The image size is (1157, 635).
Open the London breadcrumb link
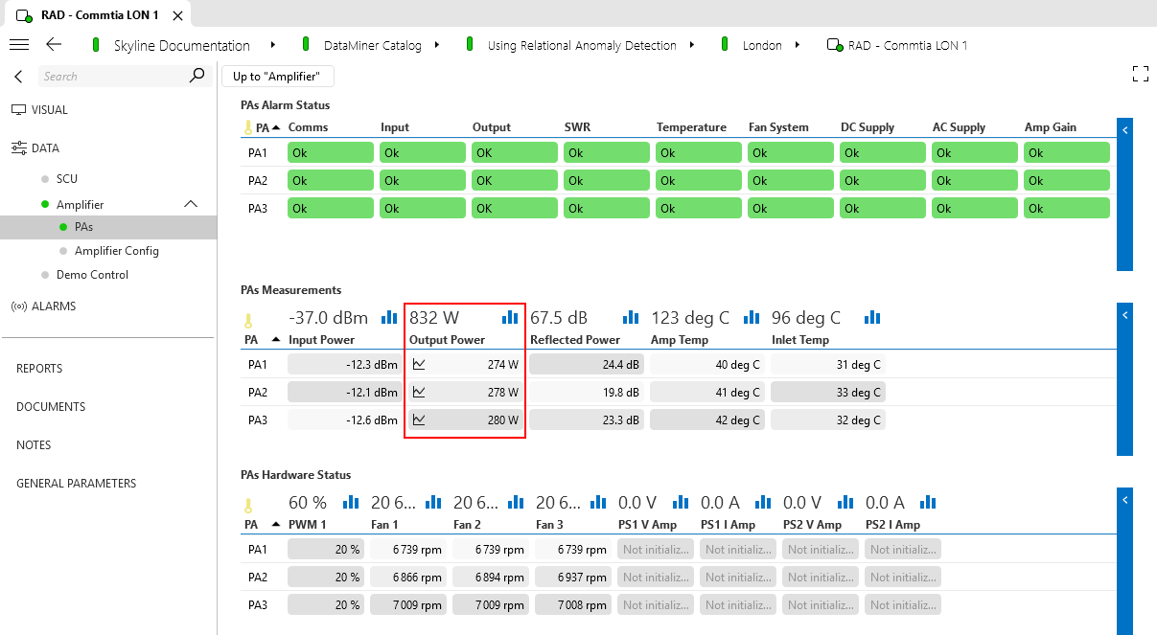coord(761,45)
